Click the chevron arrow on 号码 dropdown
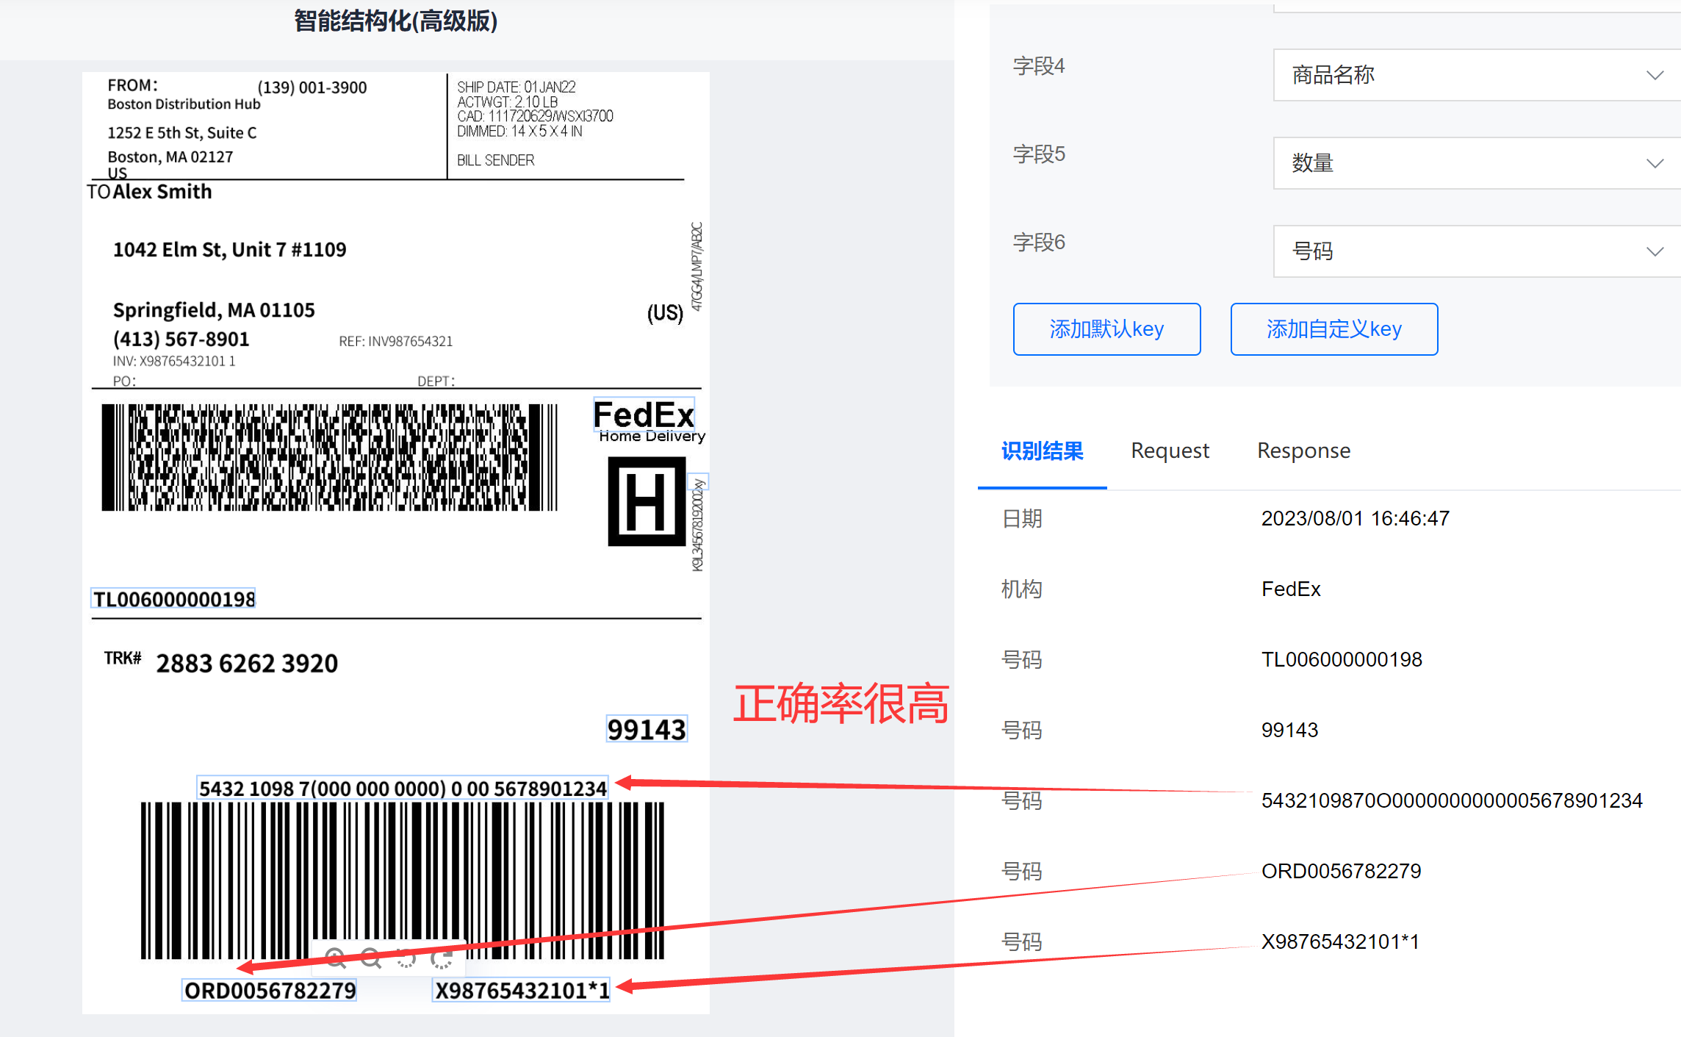 [1654, 251]
